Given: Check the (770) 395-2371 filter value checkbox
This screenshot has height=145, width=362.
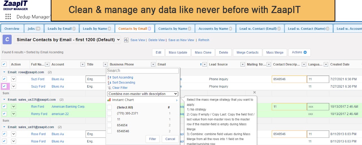Looking at the screenshot, I should [109, 113].
